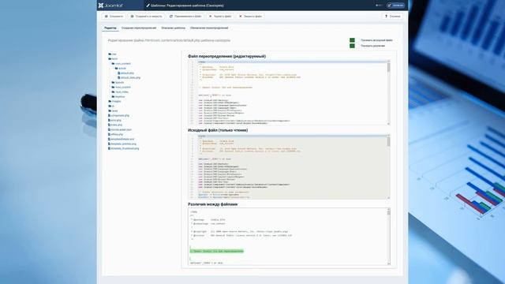Viewport: 505px width, 284px height.
Task: Collapse the com_content folder
Action: click(x=121, y=64)
